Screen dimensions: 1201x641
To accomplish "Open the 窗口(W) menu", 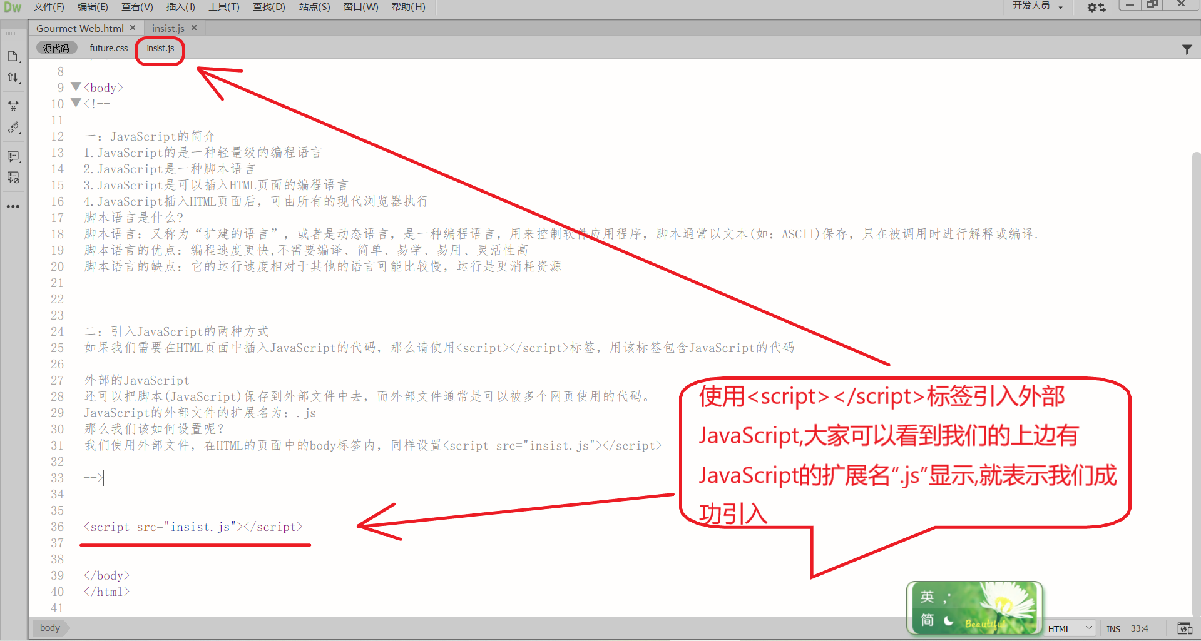I will click(x=361, y=7).
